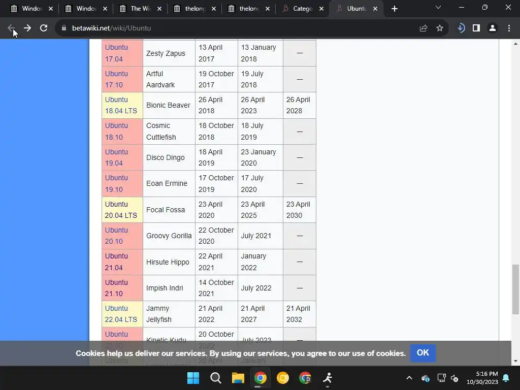Click the Hirsute Hippo codename cell
The width and height of the screenshot is (520, 390).
169,262
